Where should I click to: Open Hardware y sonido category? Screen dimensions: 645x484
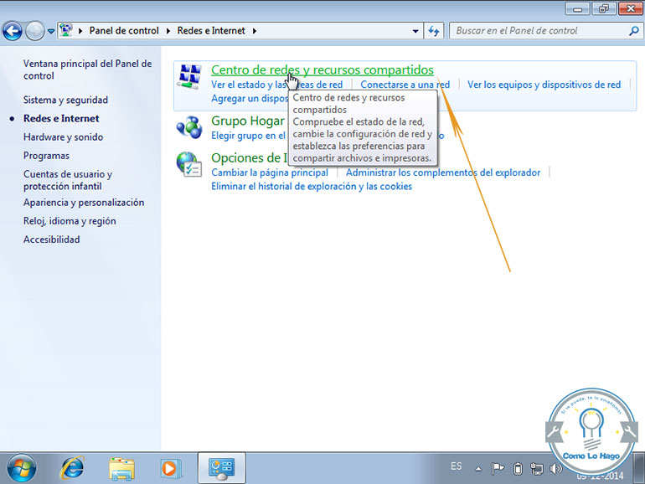tap(63, 137)
